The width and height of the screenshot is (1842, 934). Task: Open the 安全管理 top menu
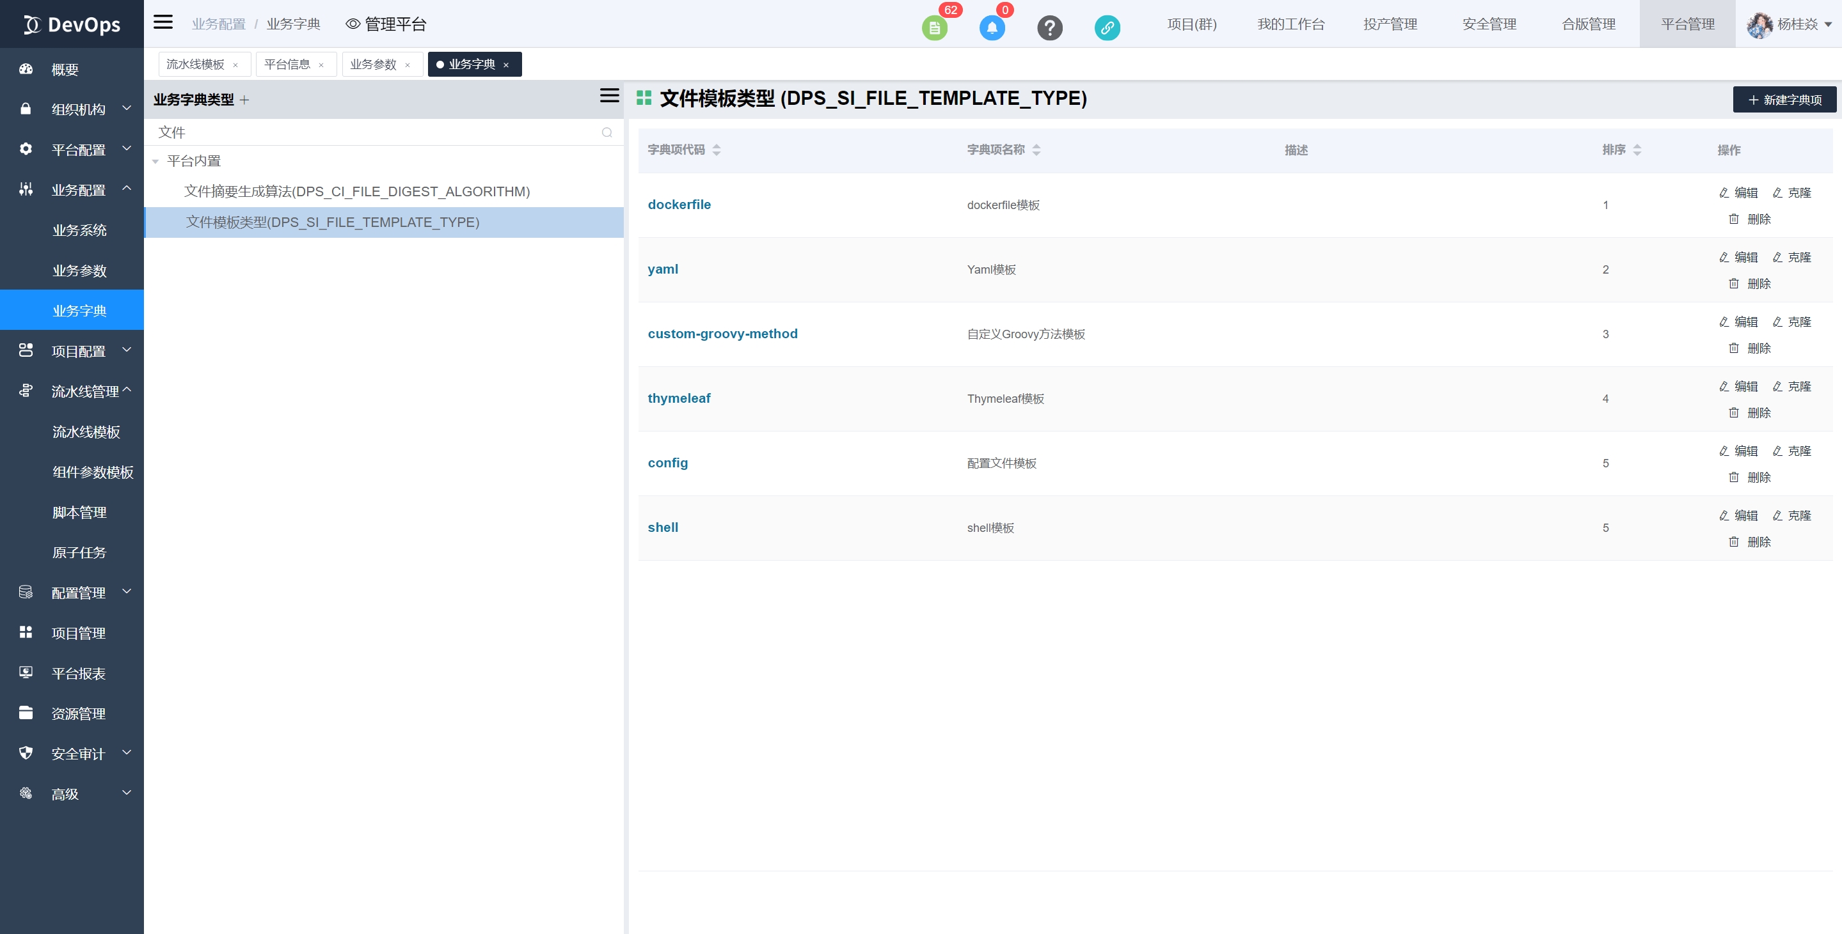(1489, 24)
